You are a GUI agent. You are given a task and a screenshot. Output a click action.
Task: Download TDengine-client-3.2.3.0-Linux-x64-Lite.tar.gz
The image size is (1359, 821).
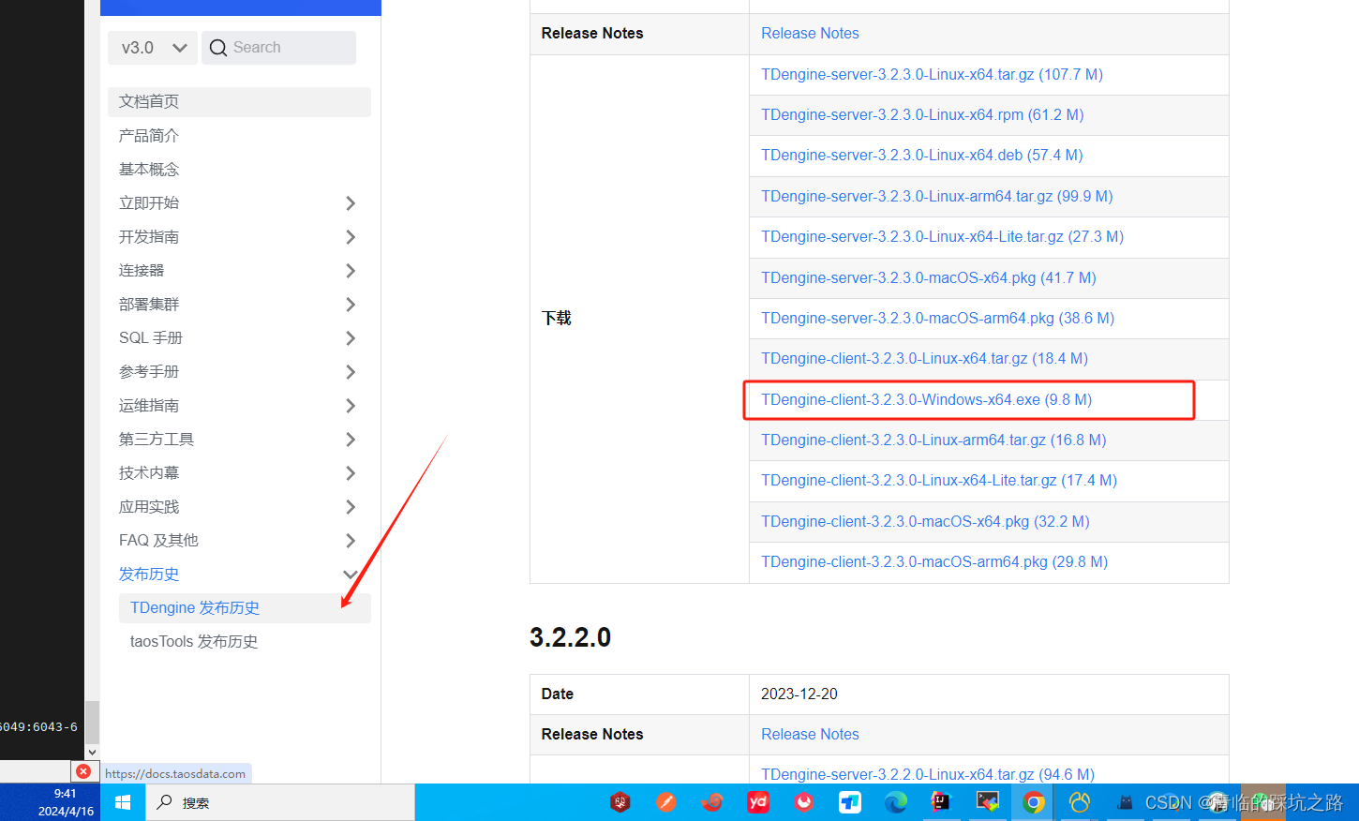click(x=939, y=481)
